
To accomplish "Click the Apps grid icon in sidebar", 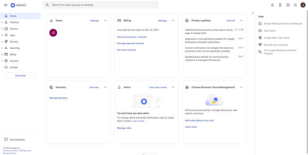I will pos(6,35).
